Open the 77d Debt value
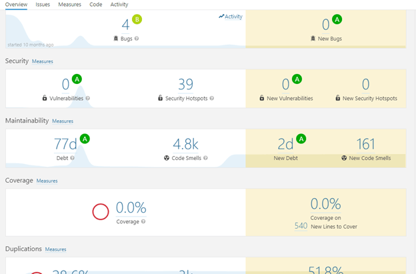The image size is (416, 274). click(x=65, y=144)
